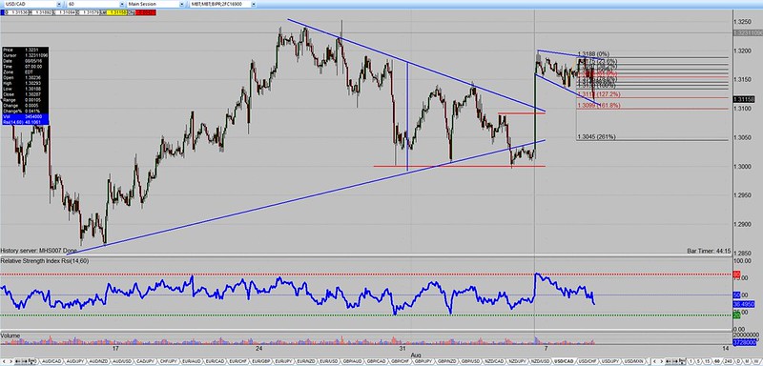Click the Aug month label on time axis
This screenshot has width=763, height=366.
point(416,355)
